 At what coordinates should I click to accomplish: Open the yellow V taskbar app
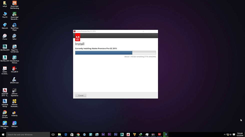click(134, 135)
